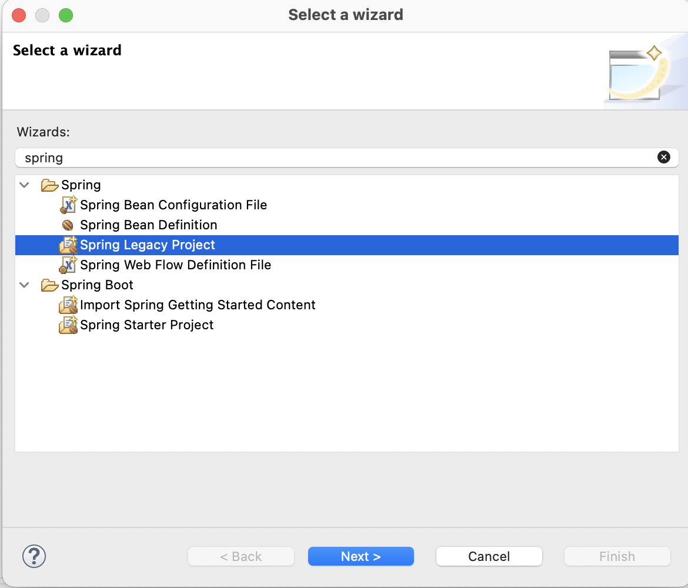The height and width of the screenshot is (588, 688).
Task: Click the Spring folder icon
Action: (x=49, y=185)
